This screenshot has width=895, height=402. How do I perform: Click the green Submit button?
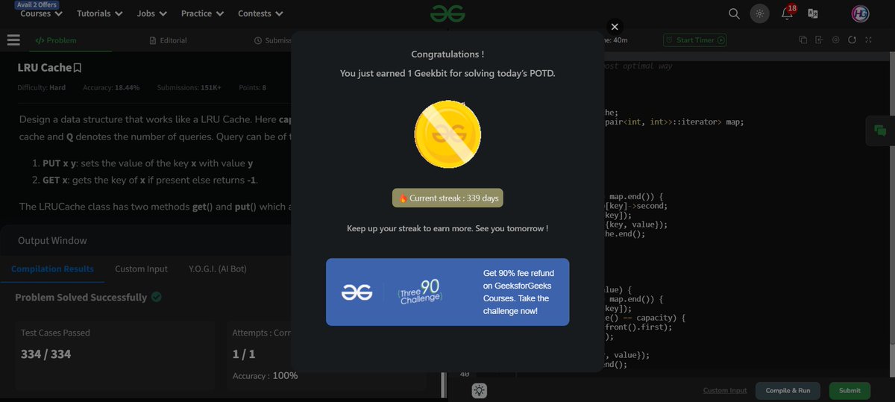coord(850,390)
